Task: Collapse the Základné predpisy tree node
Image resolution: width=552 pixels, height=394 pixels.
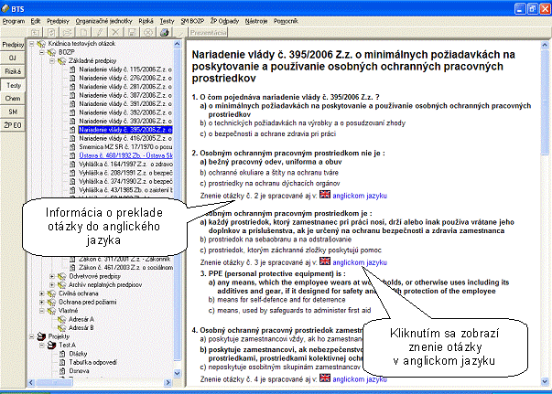Action: [52, 61]
